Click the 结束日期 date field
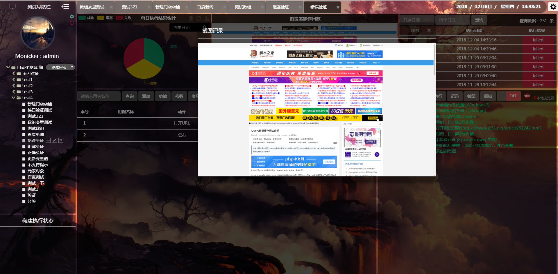This screenshot has width=558, height=274. tap(453, 20)
